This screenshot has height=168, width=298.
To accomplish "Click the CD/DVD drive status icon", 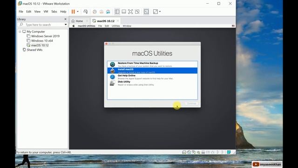I will [x=189, y=152].
